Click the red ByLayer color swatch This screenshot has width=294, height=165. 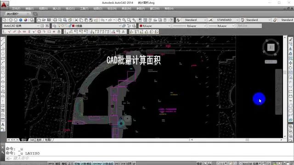[x=141, y=26]
